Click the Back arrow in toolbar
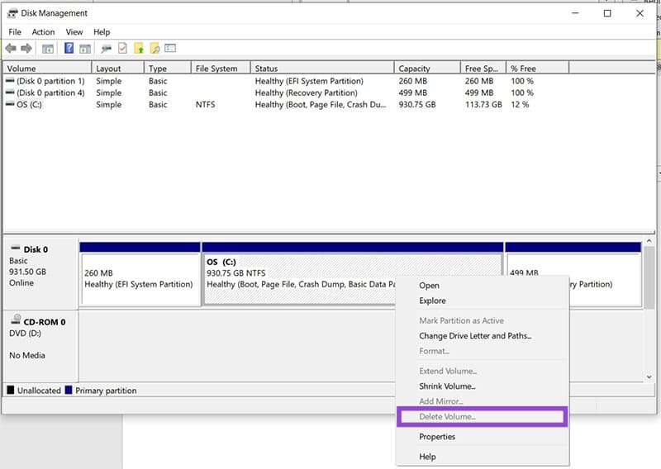Screen dimensions: 661x469 pyautogui.click(x=11, y=49)
